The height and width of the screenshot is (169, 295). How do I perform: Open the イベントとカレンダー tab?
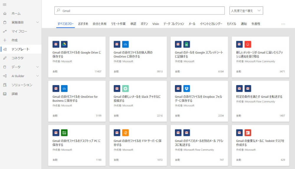[211, 24]
